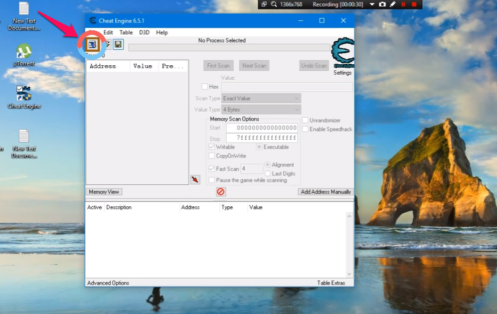Open the Value Type dropdown
Viewport: 497px width, 314px height.
261,110
